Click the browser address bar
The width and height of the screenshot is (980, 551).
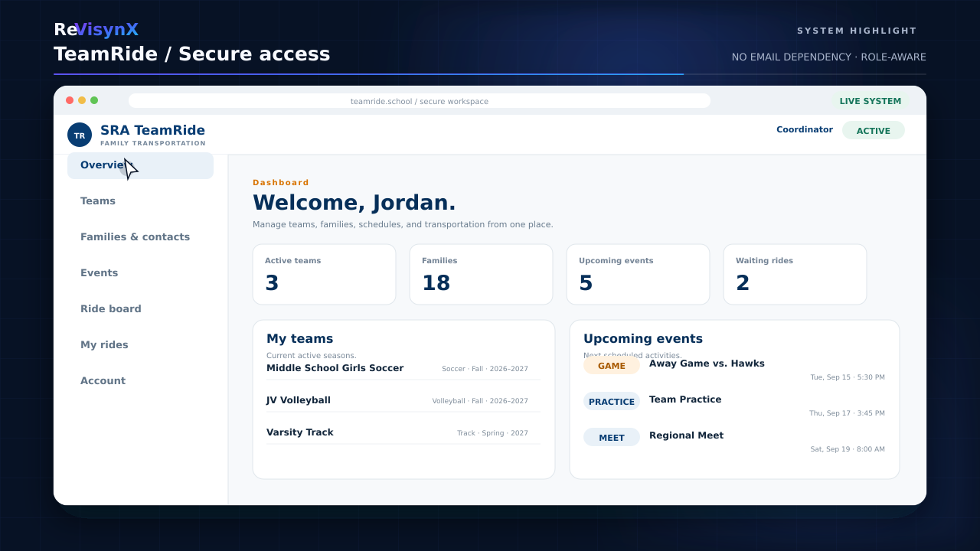(420, 101)
